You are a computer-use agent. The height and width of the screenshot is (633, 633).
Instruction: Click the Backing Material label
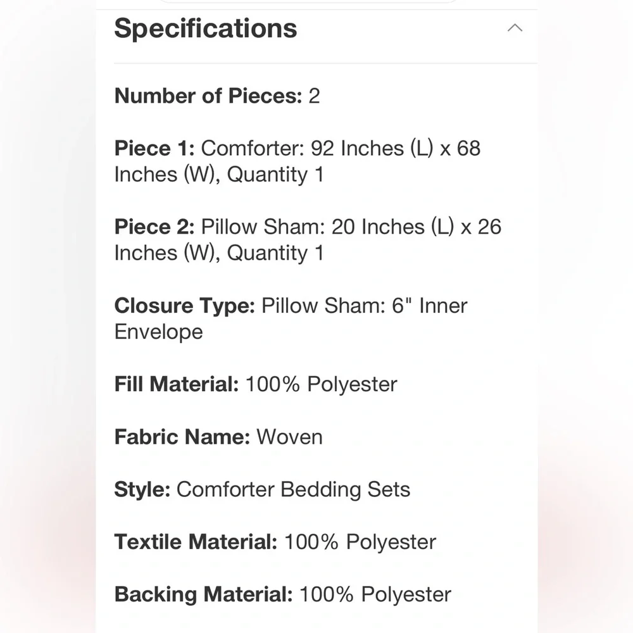pos(203,594)
